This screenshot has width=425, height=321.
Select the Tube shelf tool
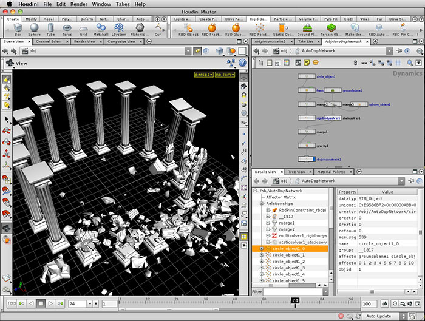50,30
